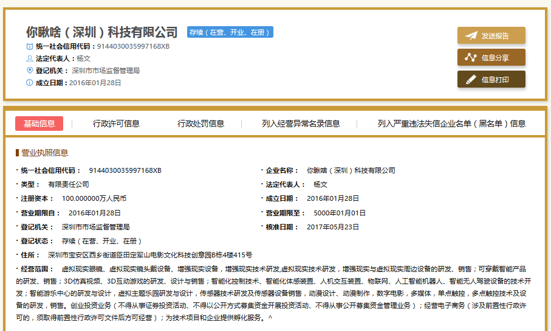Click the book icon beside header 统一社会信用代码
551x331 pixels.
tap(30, 47)
